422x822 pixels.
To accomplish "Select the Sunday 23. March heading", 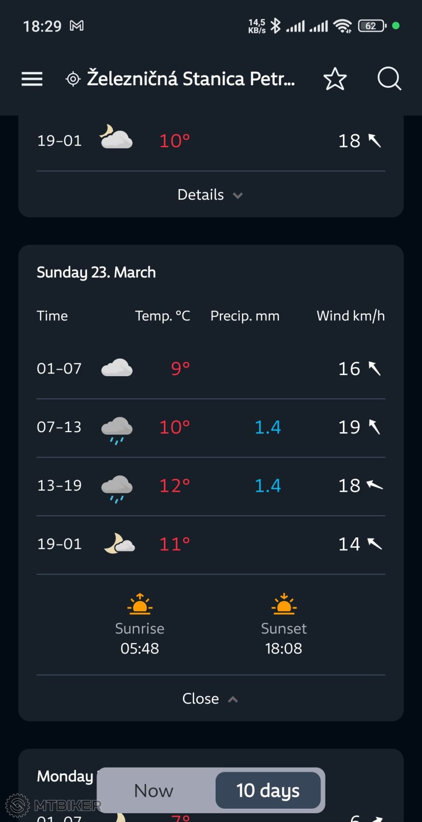I will coord(96,272).
